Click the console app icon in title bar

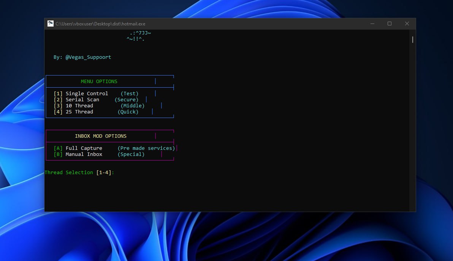51,24
